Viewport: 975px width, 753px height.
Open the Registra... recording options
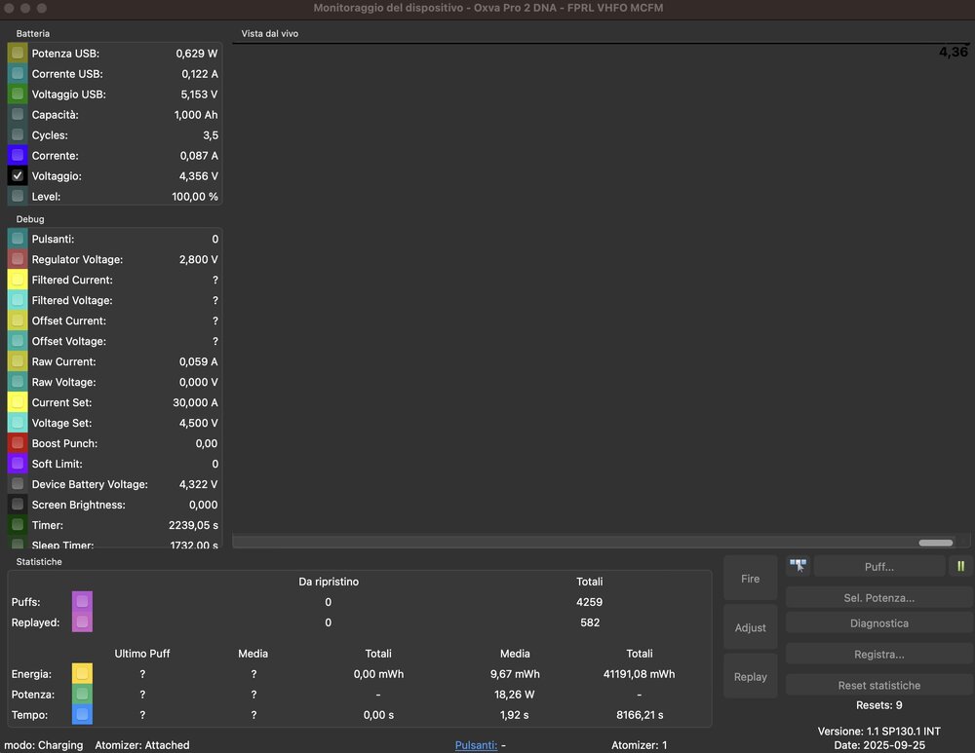coord(878,654)
